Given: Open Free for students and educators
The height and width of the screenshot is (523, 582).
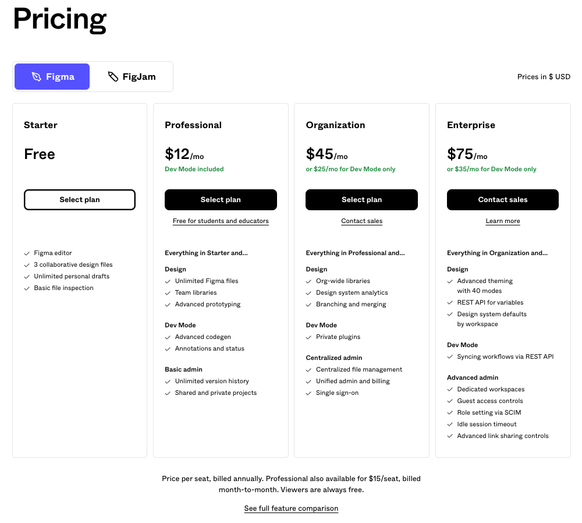Looking at the screenshot, I should click(x=221, y=221).
